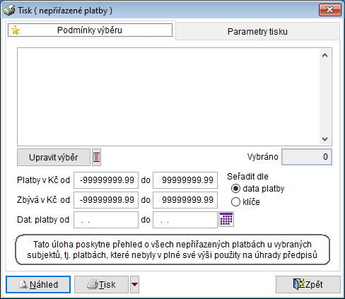This screenshot has height=299, width=345.
Task: Click the Zpět button
Action: click(x=308, y=284)
